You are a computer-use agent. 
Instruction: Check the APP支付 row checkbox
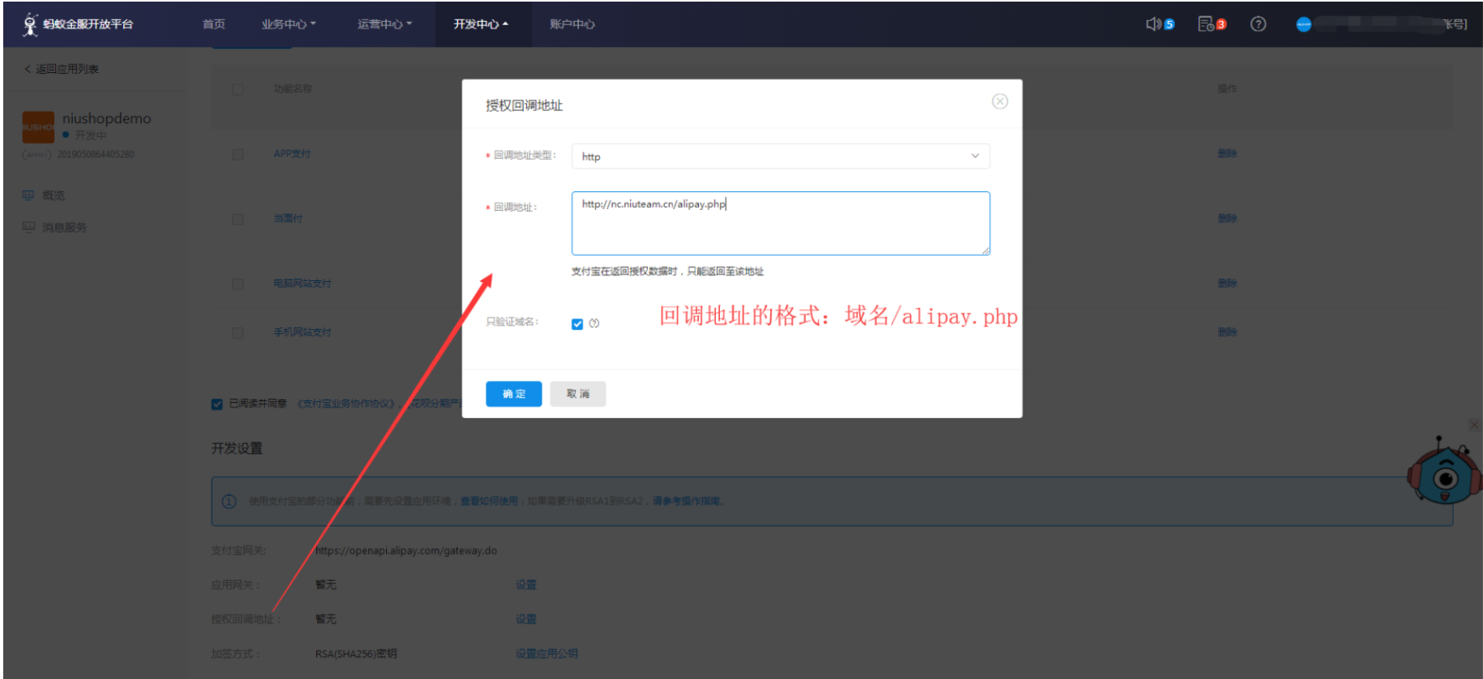pos(238,154)
